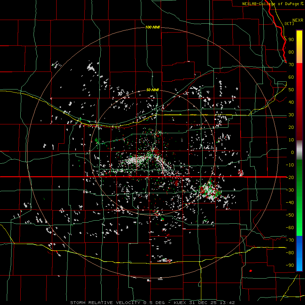Click the -80 value on velocity scale
Viewport: 305px width, 305px height.
pos(290,253)
